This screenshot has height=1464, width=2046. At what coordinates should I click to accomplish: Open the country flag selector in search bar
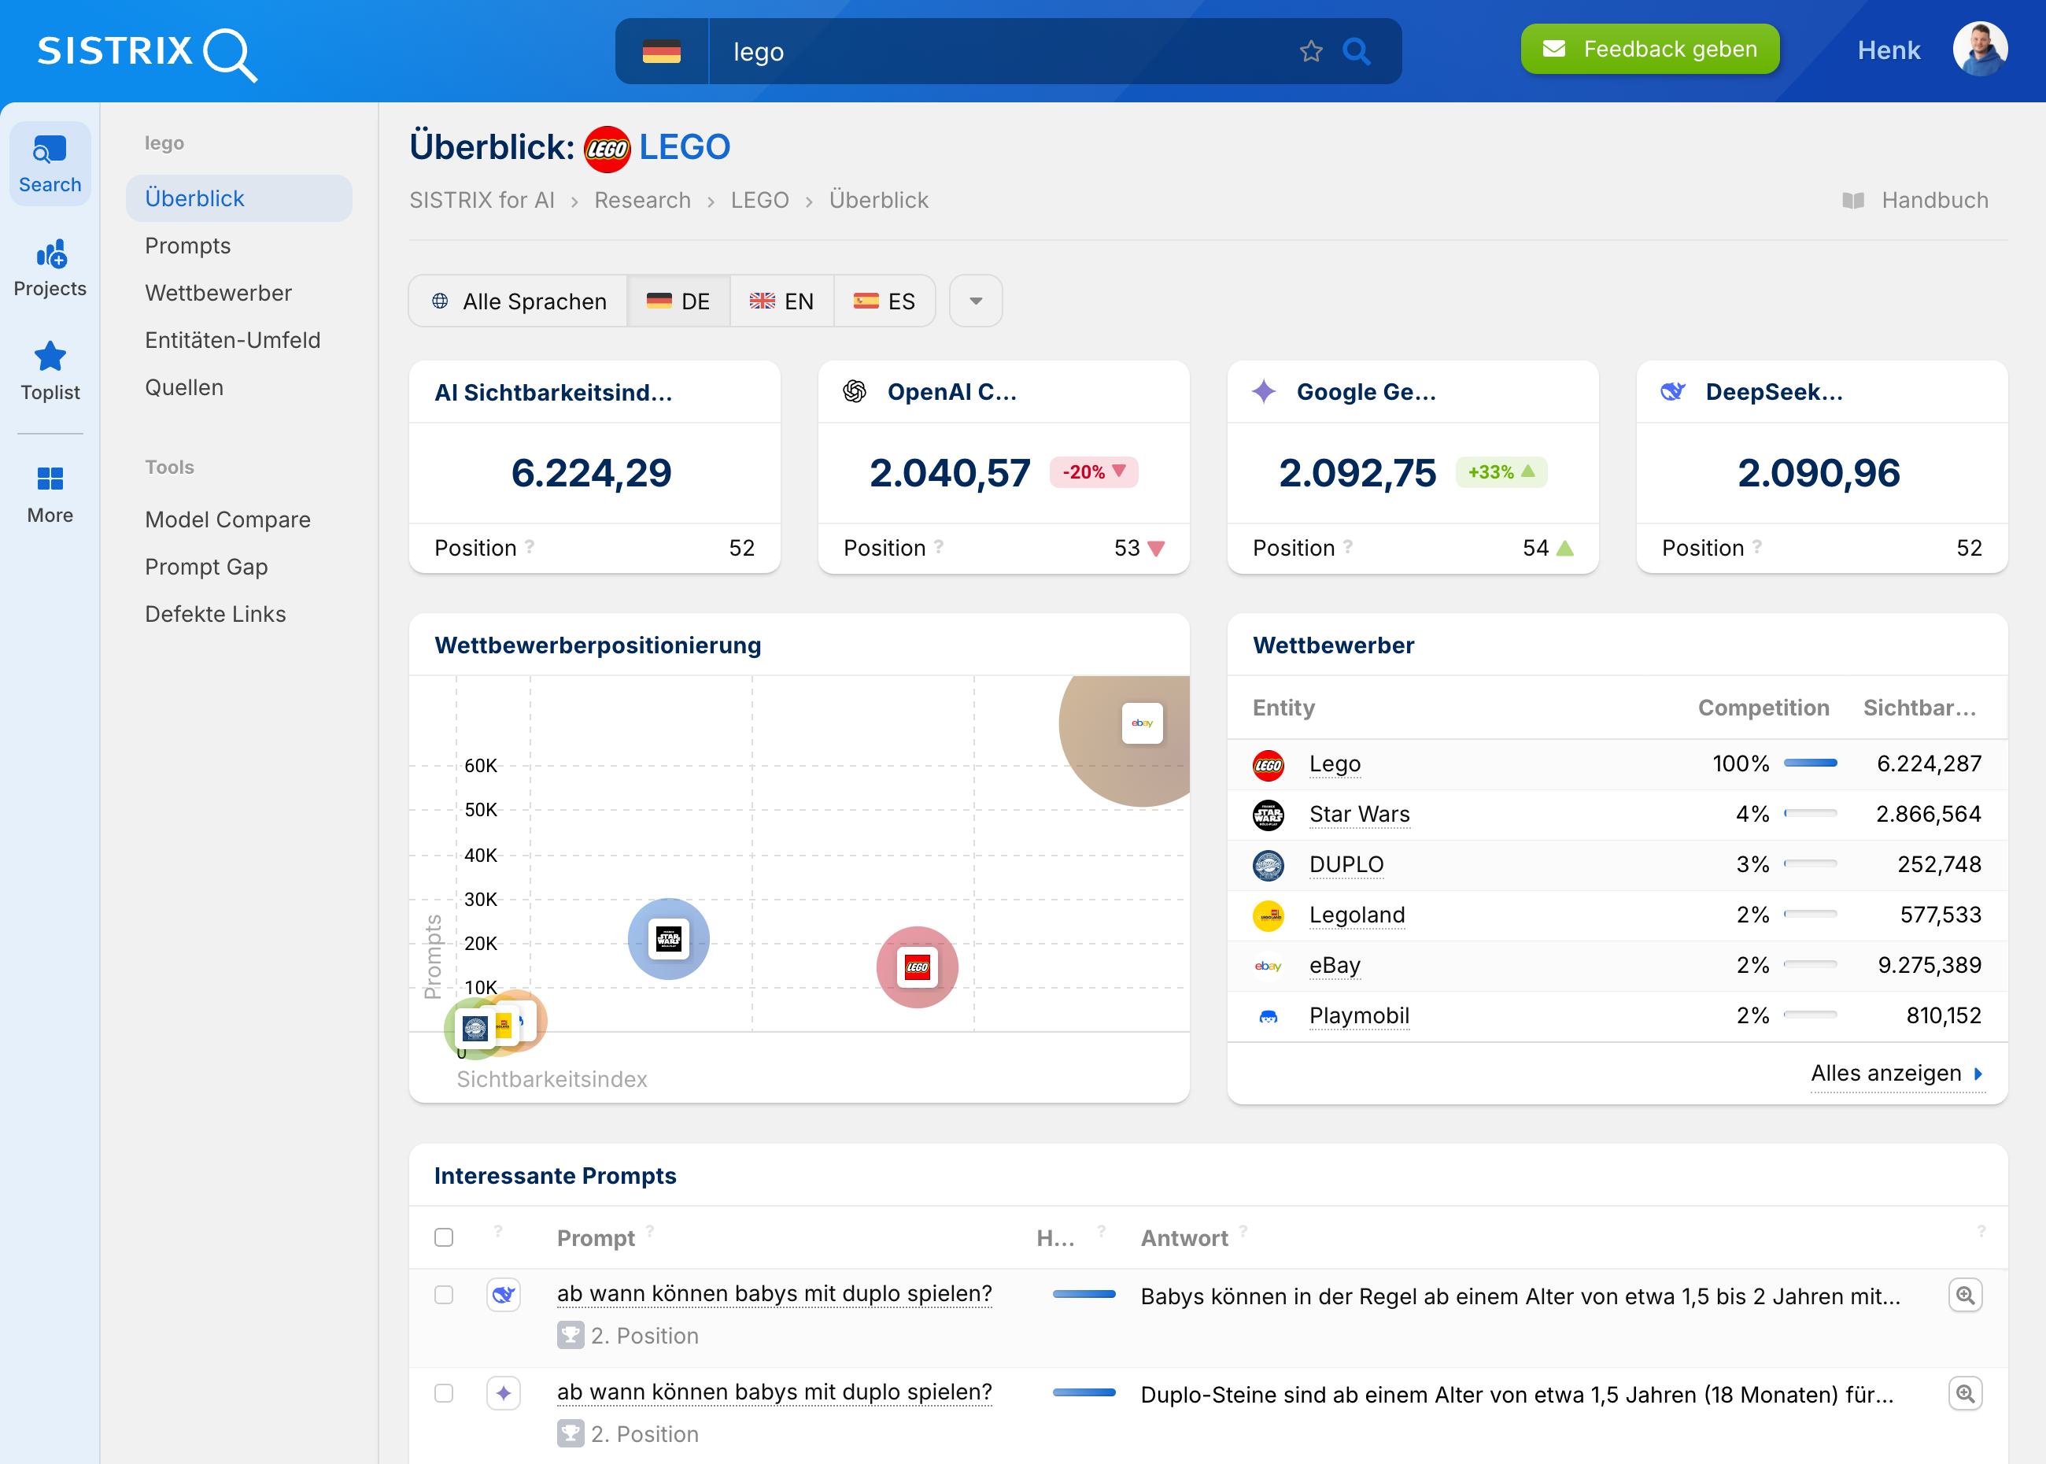(x=662, y=51)
